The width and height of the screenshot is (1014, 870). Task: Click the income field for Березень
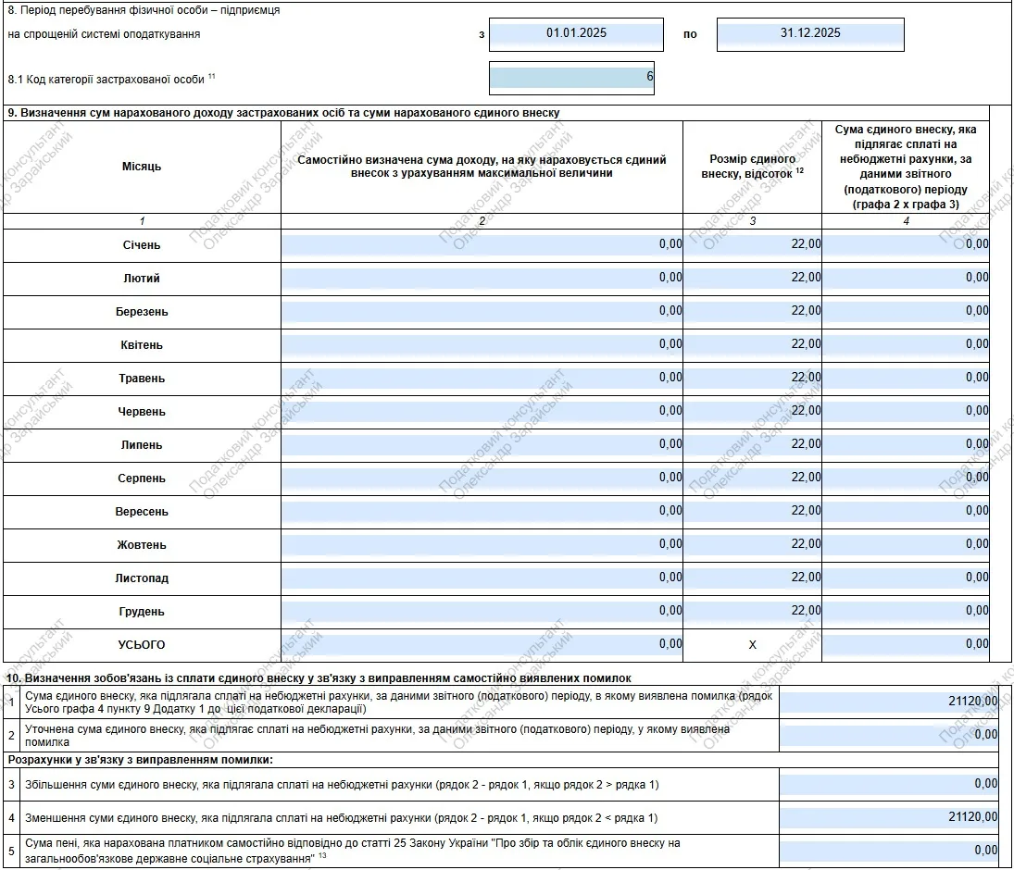click(482, 312)
